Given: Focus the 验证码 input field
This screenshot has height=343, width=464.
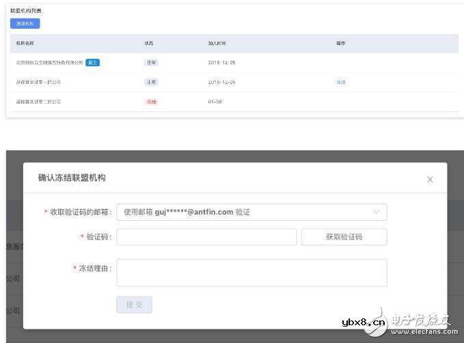Looking at the screenshot, I should [x=206, y=237].
